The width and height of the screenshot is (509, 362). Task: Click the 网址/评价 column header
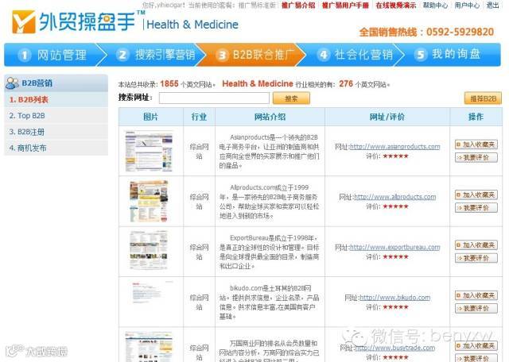pos(387,117)
